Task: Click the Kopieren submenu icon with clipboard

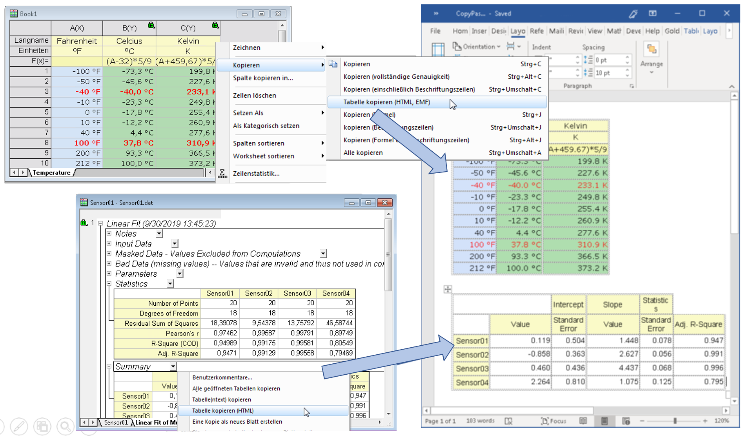Action: point(333,64)
